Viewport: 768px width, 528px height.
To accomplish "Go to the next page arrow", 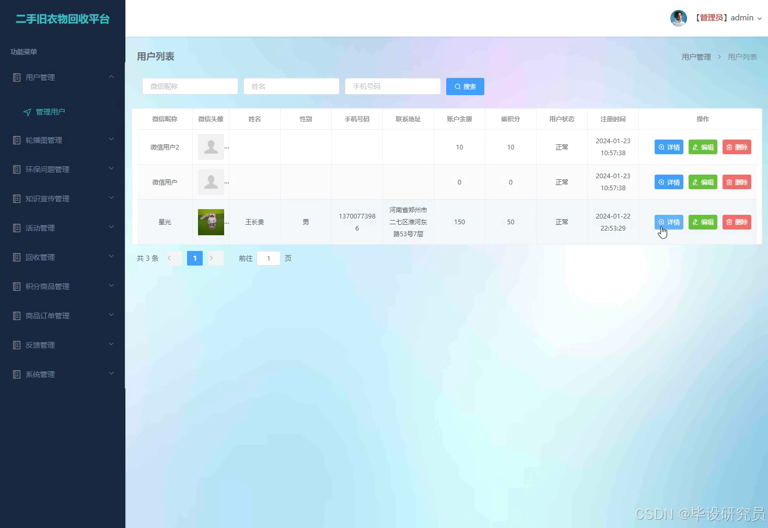I will 216,258.
